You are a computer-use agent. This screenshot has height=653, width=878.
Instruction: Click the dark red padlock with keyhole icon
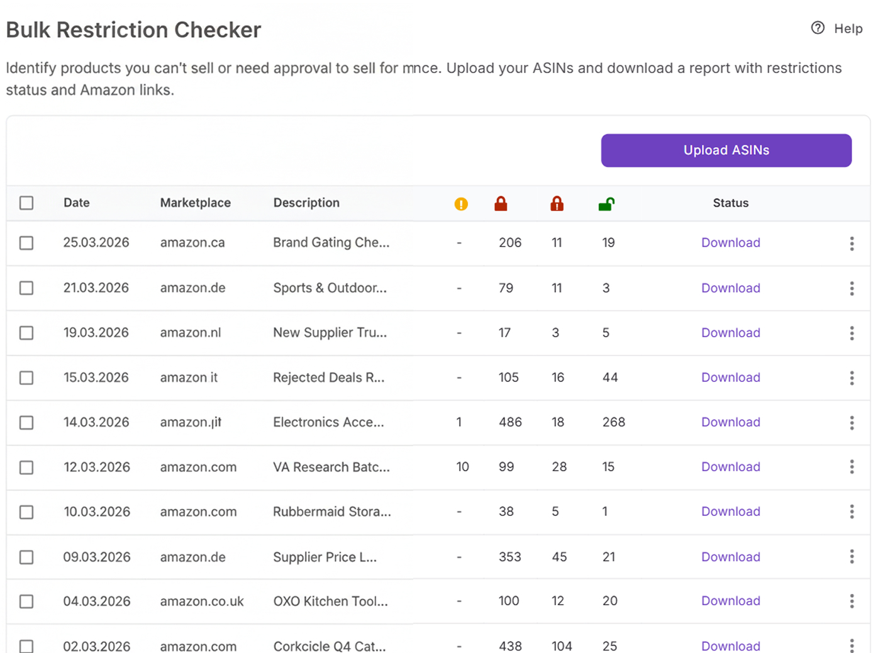tap(557, 203)
